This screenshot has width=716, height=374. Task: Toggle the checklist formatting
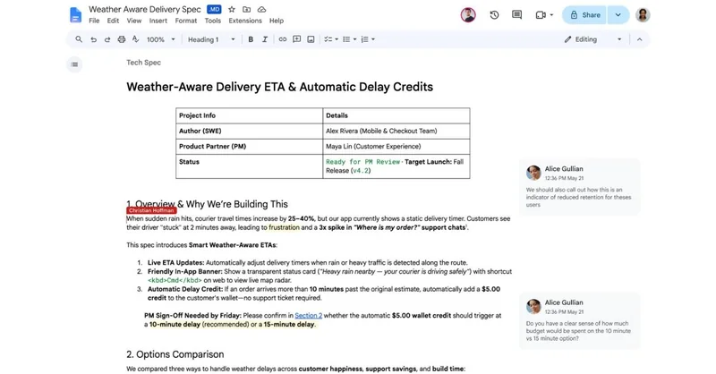(x=328, y=39)
